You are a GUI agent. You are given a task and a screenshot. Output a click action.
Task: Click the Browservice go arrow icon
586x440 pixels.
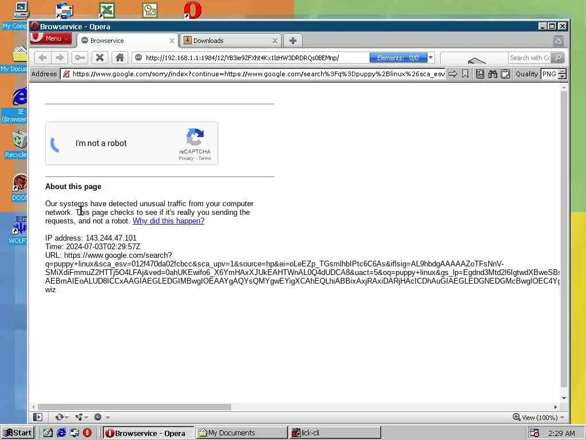[x=453, y=74]
